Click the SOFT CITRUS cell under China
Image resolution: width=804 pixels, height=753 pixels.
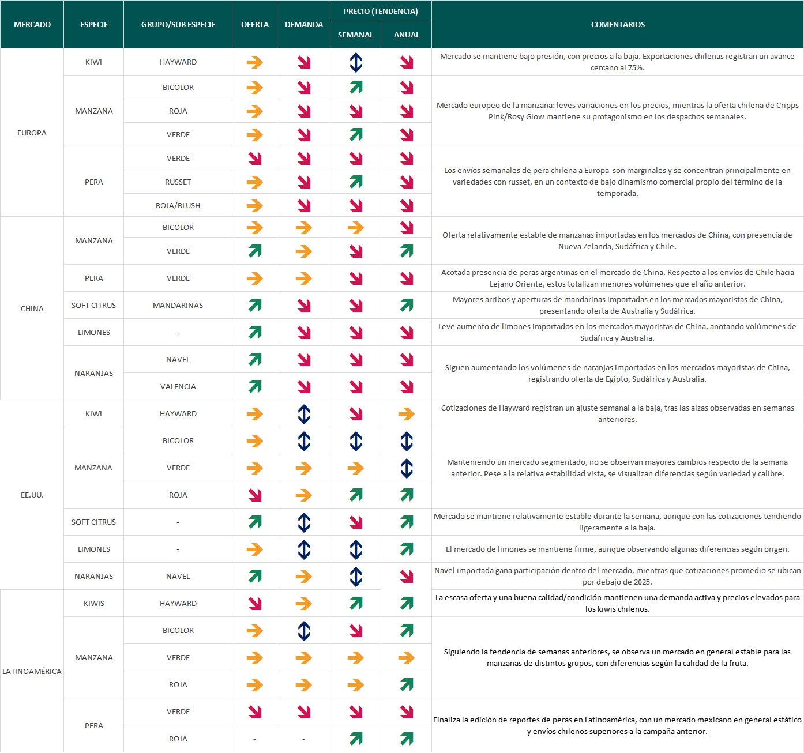coord(94,306)
